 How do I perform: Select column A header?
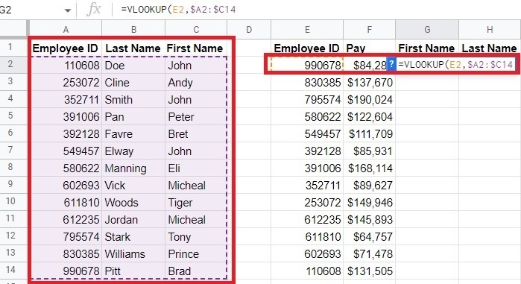66,30
